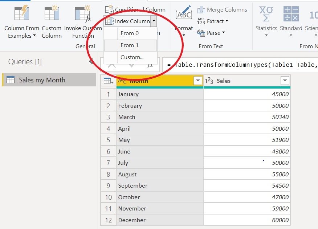
Task: Click the Column From Examples icon
Action: pos(21,14)
